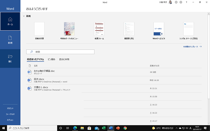Image resolution: width=210 pixels, height=131 pixels.
Task: Open Microsoft Store from taskbar
Action: (89, 128)
